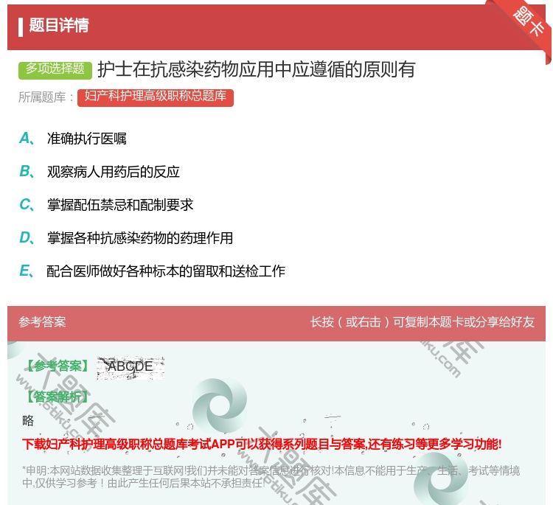Viewport: 553px width, 505px height.
Task: Select option B 观察病人用药后的反应
Action: 100,172
